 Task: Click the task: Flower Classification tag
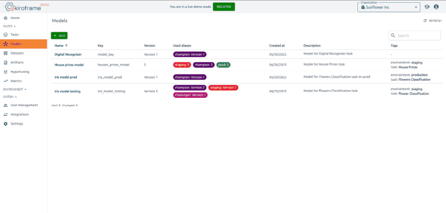click(410, 93)
